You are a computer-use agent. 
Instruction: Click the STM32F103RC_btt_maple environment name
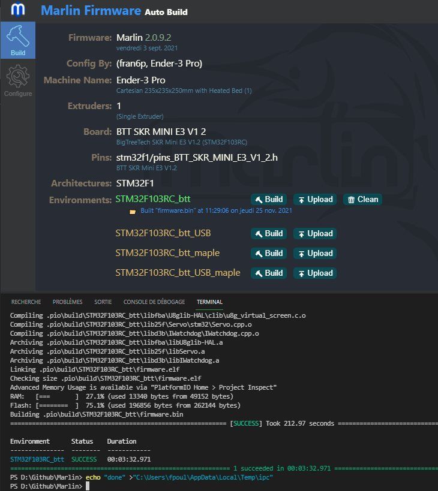[x=167, y=253]
